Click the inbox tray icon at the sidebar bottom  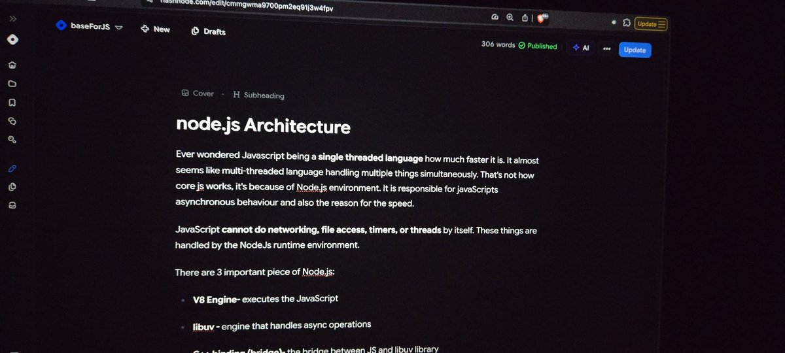pos(12,205)
